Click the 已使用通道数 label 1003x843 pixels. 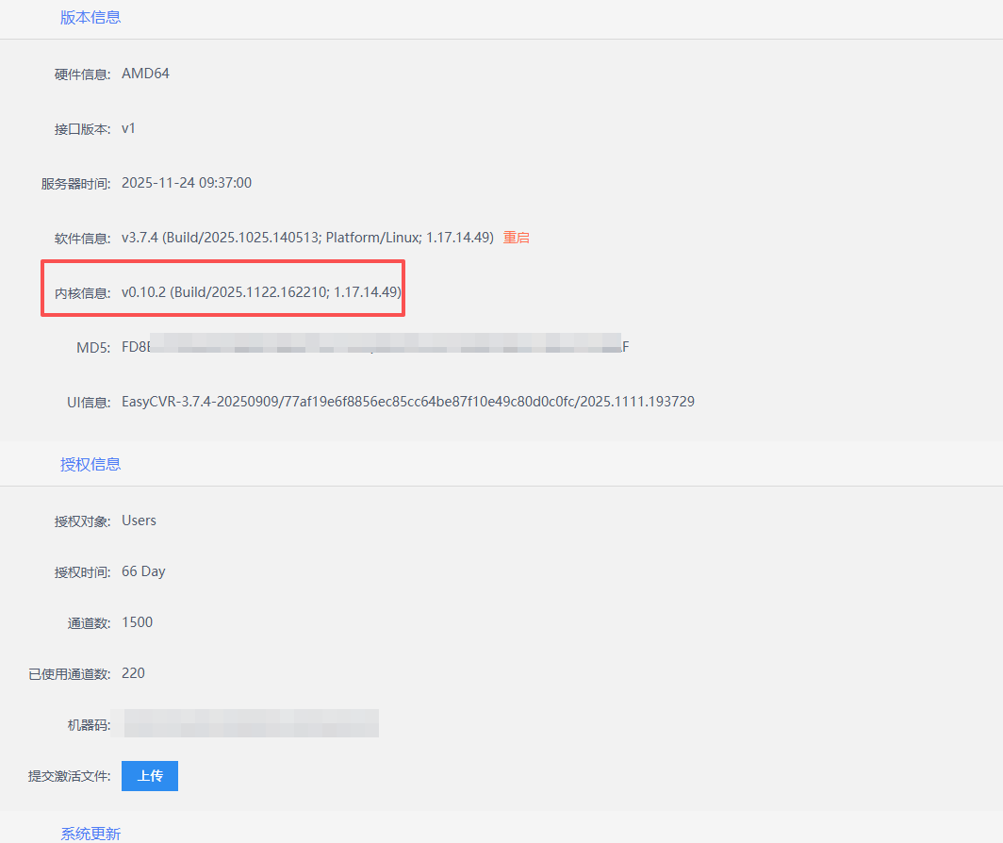(69, 674)
